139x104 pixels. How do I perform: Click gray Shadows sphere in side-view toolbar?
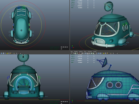pos(106,53)
